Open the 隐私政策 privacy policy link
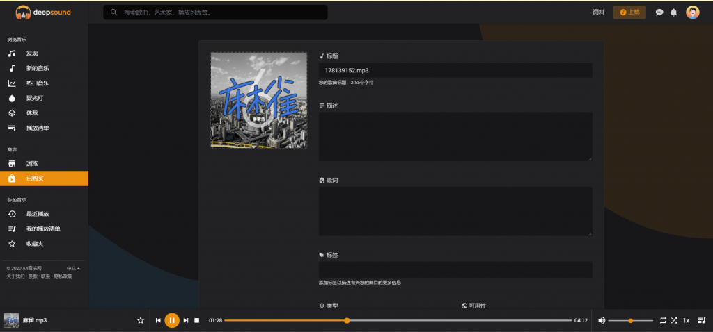 pos(63,276)
